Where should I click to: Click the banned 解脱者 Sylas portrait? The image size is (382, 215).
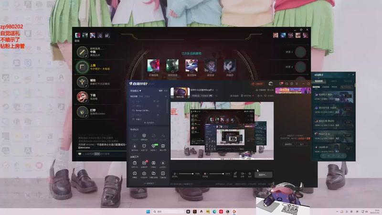coord(211,65)
